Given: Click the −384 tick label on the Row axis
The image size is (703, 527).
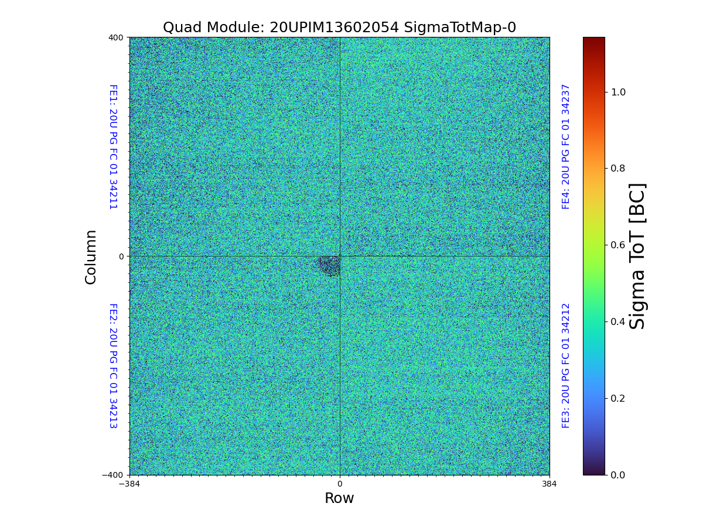Looking at the screenshot, I should point(129,484).
